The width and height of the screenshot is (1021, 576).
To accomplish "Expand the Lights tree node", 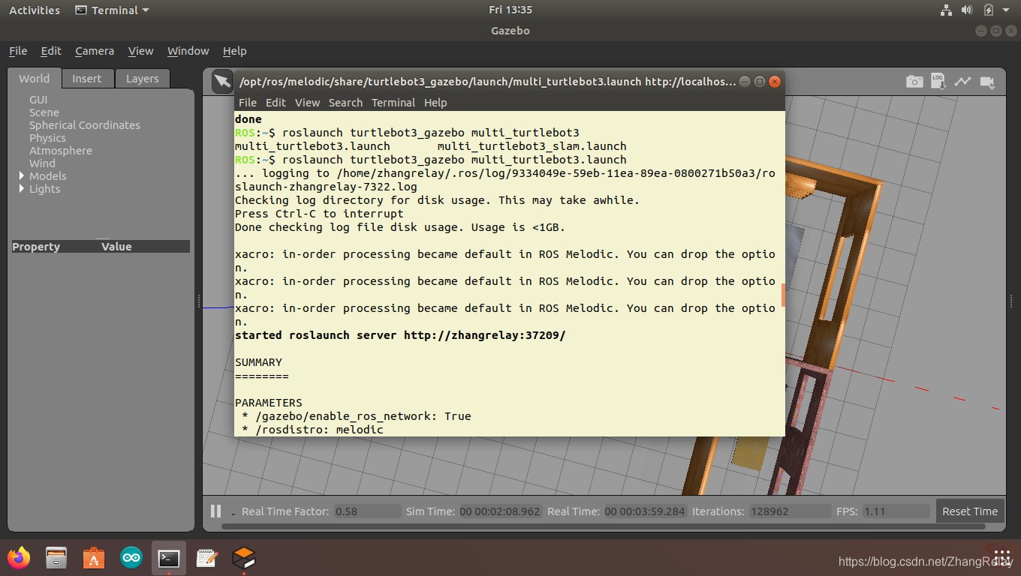I will pyautogui.click(x=22, y=188).
